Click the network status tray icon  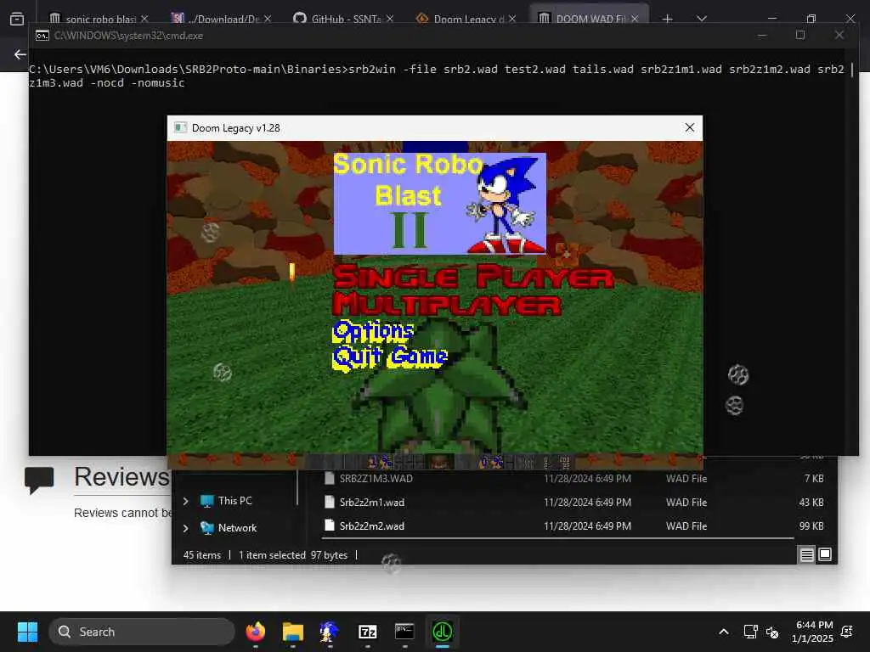[750, 632]
